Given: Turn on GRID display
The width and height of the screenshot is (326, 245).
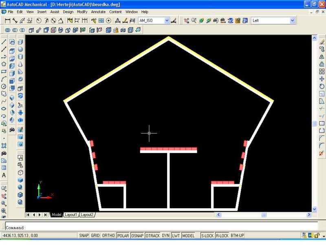Looking at the screenshot, I should [95, 236].
